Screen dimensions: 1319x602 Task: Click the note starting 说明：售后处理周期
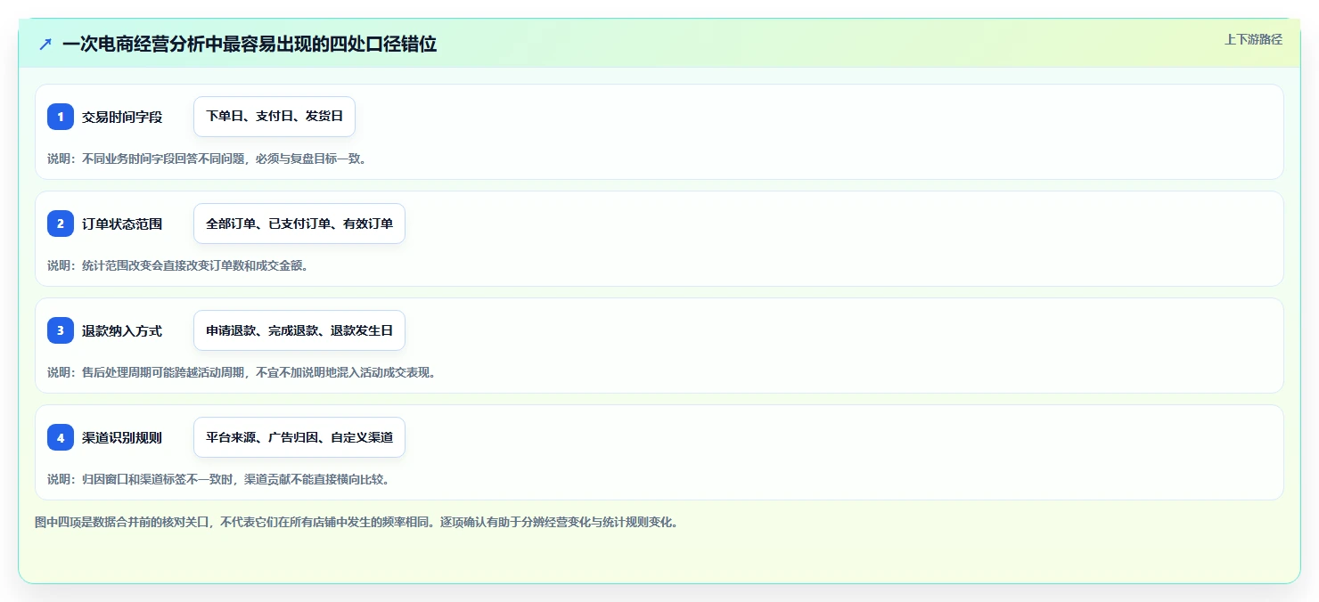click(242, 372)
